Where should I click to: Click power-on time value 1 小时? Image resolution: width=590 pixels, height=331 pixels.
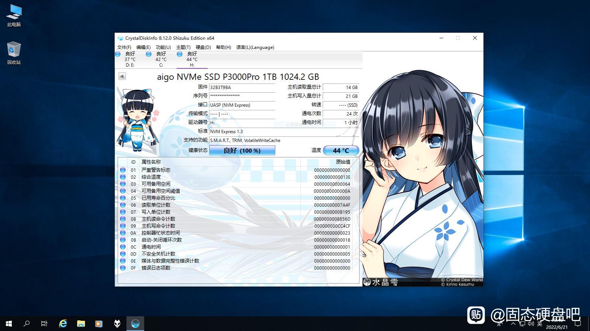coord(341,122)
